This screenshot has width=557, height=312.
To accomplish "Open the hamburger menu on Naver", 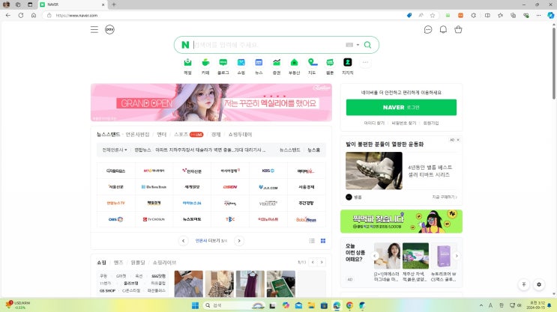I will pos(94,29).
